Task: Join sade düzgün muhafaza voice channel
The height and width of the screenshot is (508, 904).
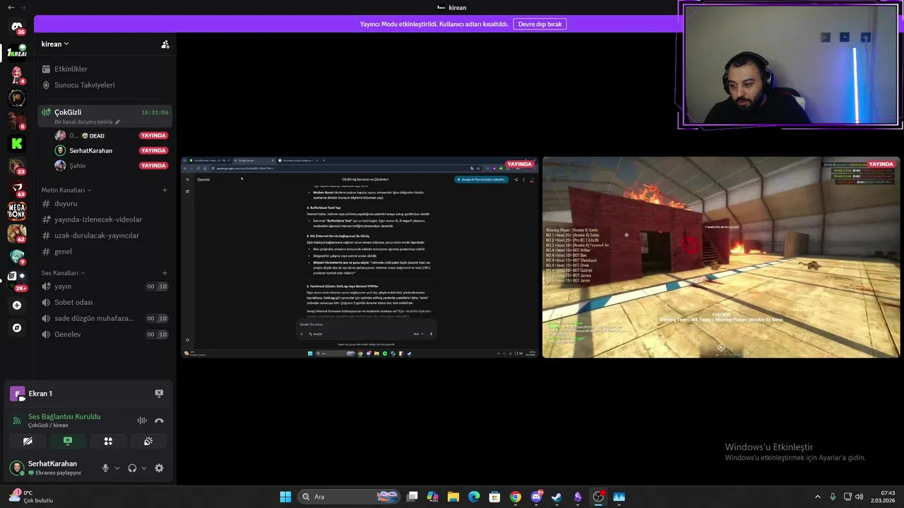Action: 105,318
